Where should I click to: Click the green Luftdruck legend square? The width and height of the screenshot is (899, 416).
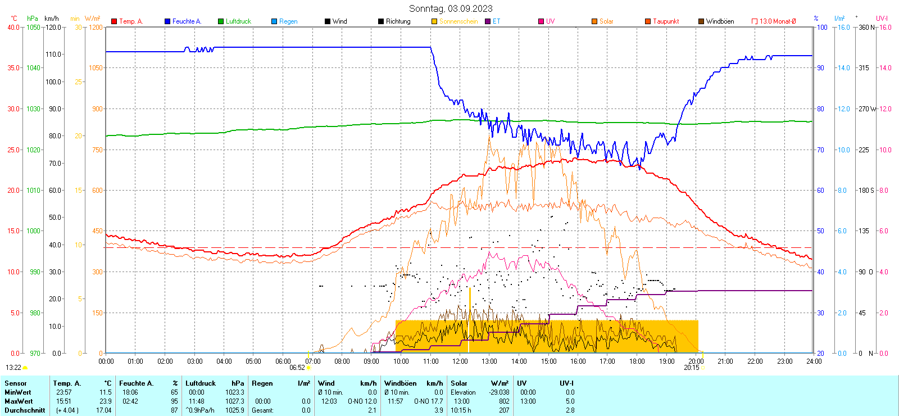point(221,21)
